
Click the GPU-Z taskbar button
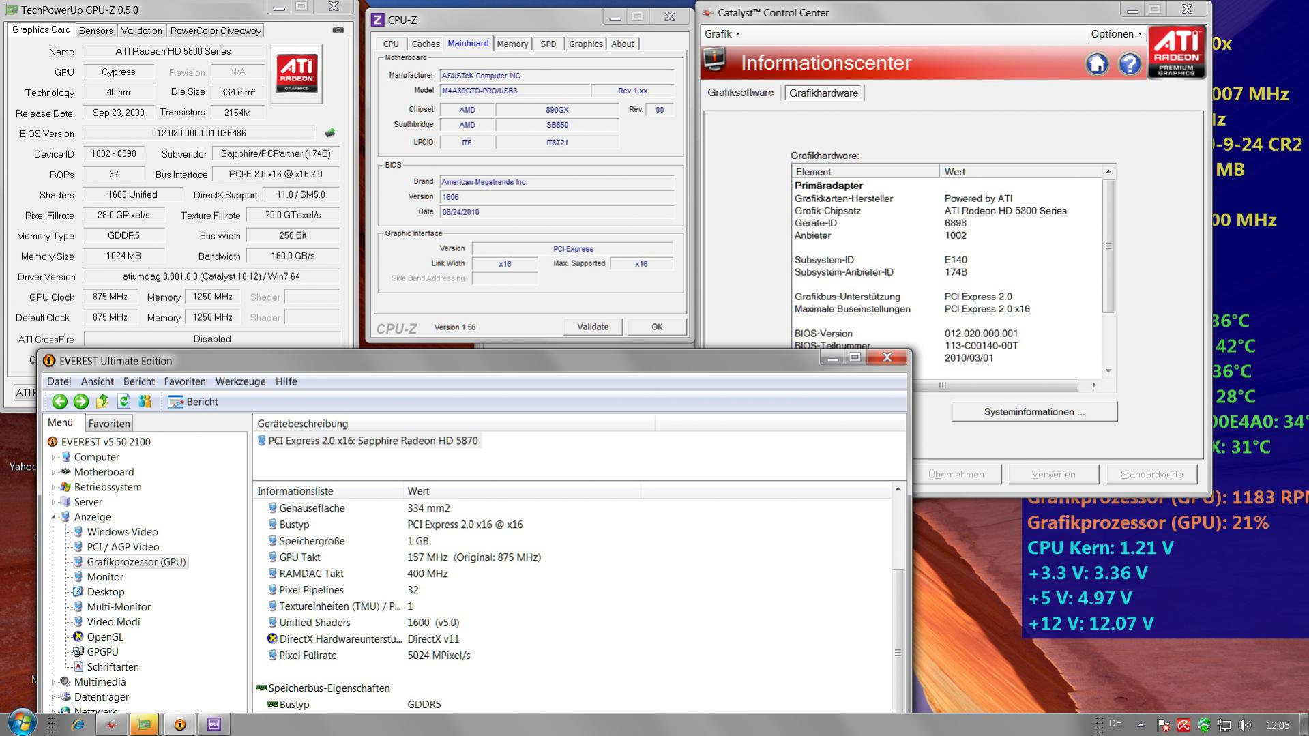point(145,724)
